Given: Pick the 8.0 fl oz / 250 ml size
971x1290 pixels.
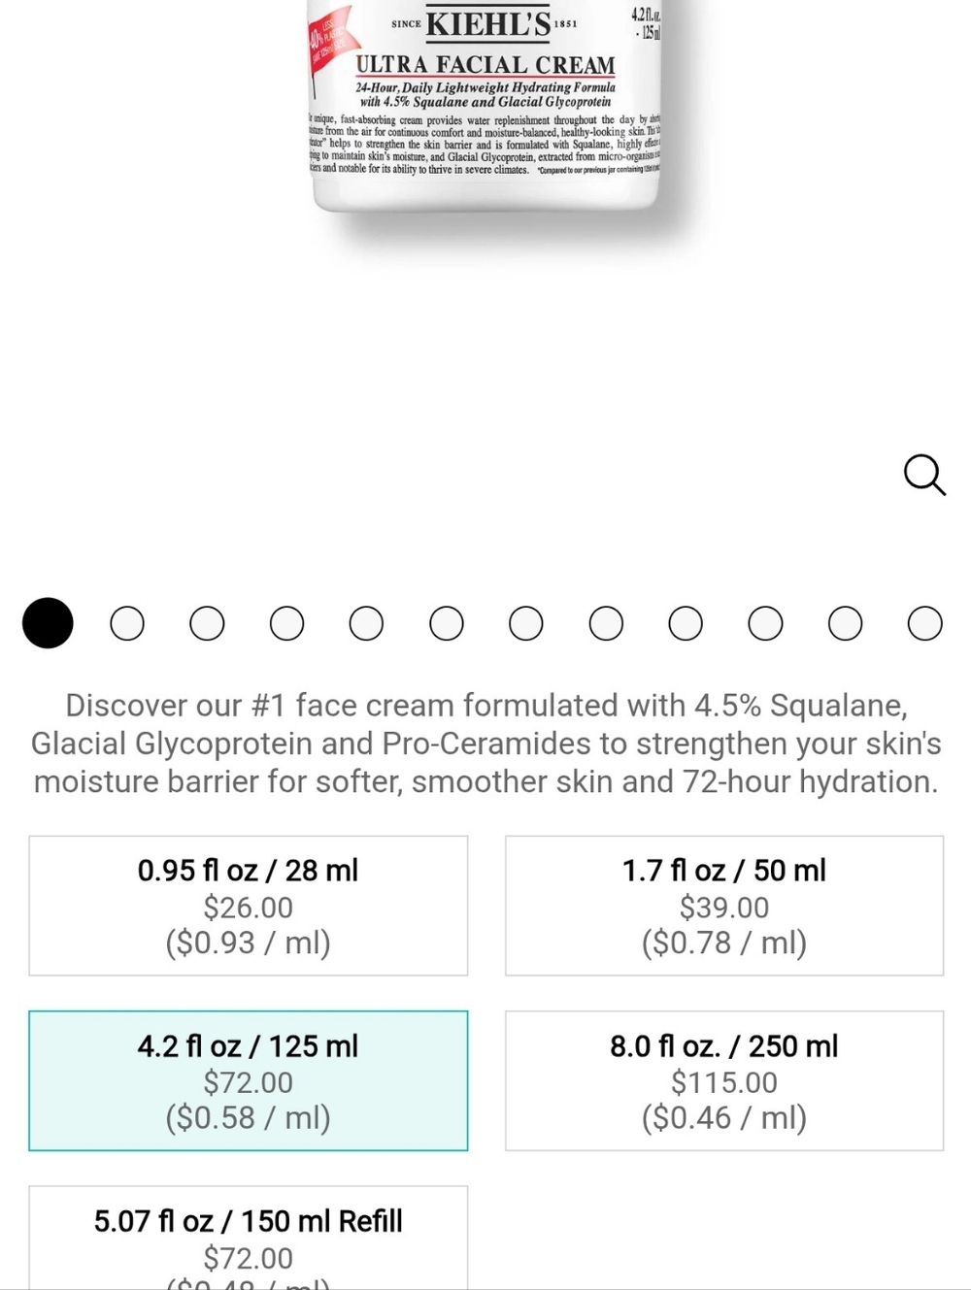Looking at the screenshot, I should pos(724,1081).
